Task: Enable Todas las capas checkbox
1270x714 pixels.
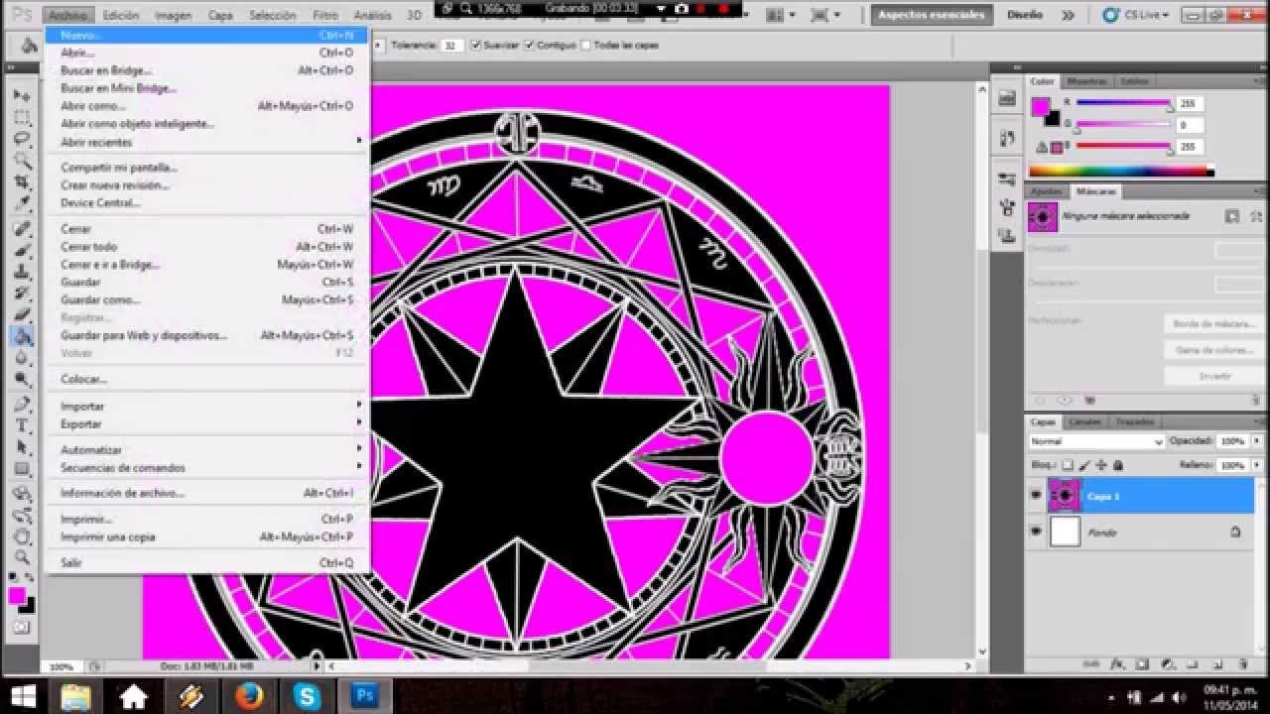Action: [586, 46]
